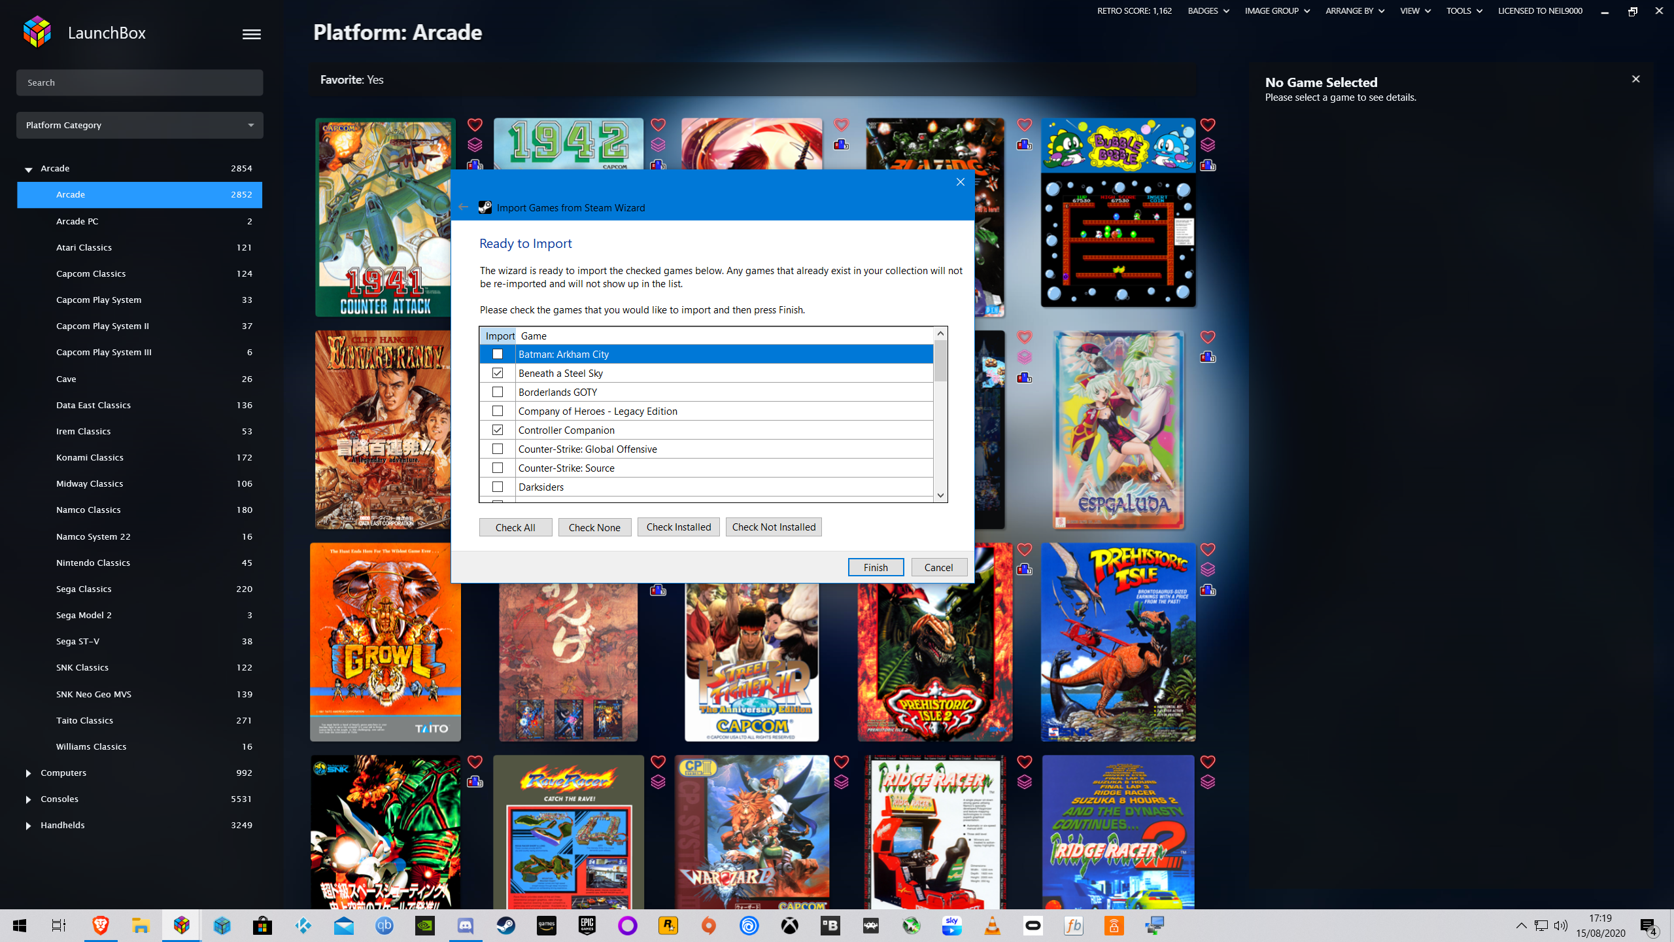Expand the Consoles tree category
This screenshot has width=1674, height=942.
click(x=28, y=799)
